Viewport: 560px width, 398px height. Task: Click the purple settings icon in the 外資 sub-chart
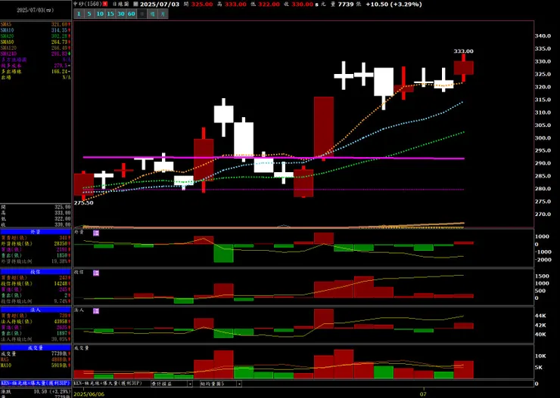[x=96, y=233]
